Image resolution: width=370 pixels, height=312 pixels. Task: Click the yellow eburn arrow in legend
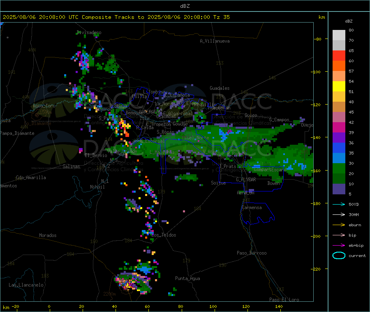(339, 225)
